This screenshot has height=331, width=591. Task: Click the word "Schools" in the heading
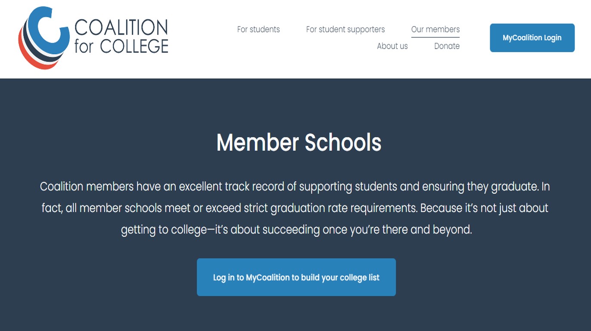343,142
